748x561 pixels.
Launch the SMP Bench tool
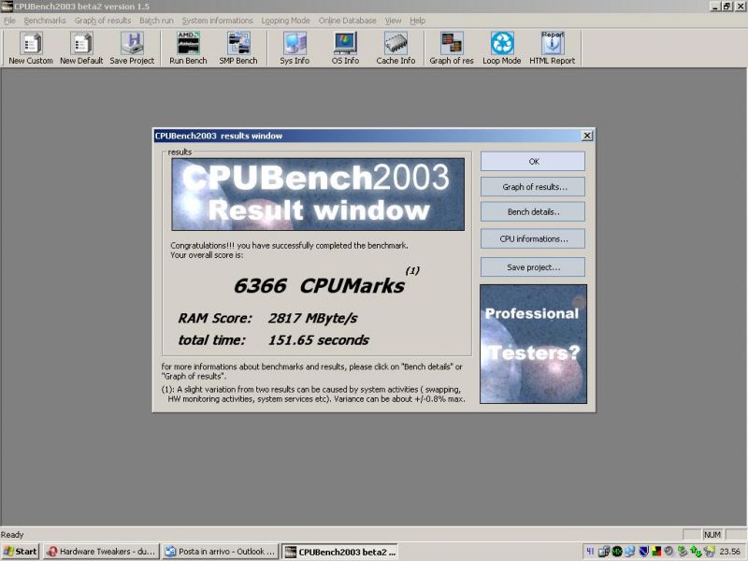pos(238,48)
